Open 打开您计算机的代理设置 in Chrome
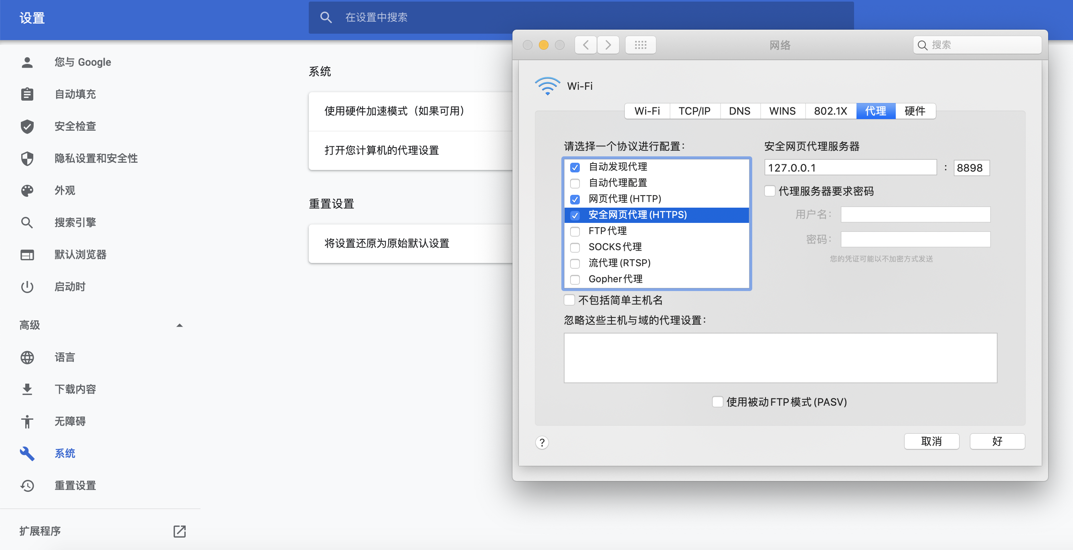Screen dimensions: 1073x550 (410, 150)
